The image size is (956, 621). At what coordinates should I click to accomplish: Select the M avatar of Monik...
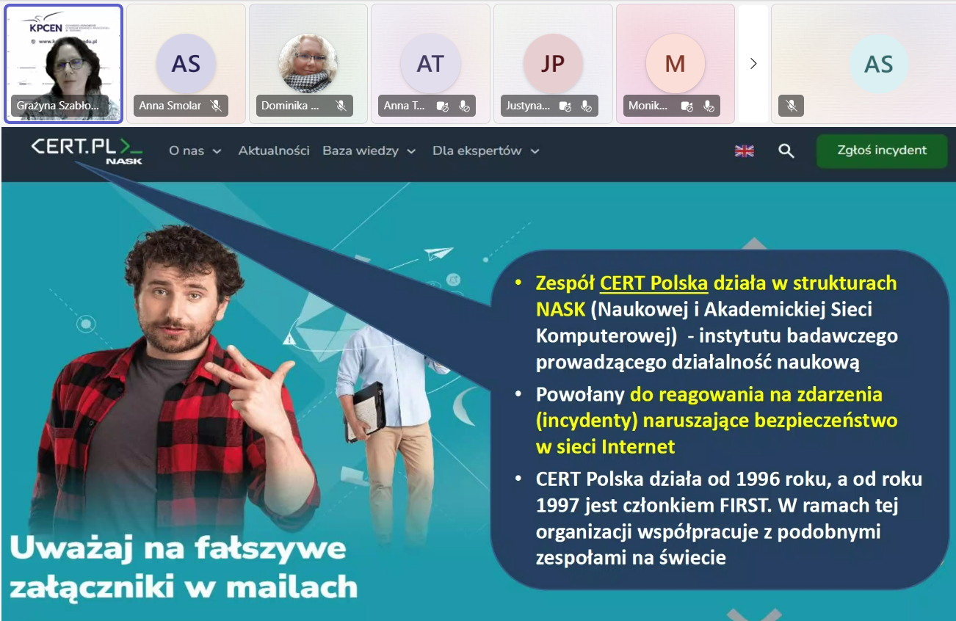click(675, 64)
